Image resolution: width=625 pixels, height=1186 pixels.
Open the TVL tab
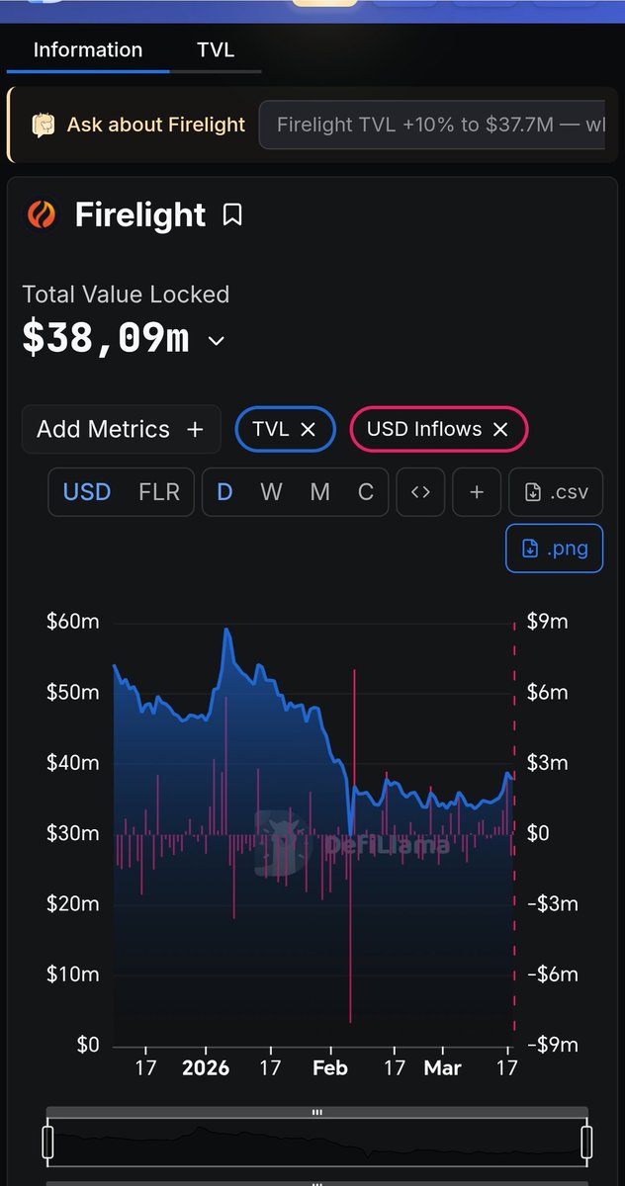216,49
